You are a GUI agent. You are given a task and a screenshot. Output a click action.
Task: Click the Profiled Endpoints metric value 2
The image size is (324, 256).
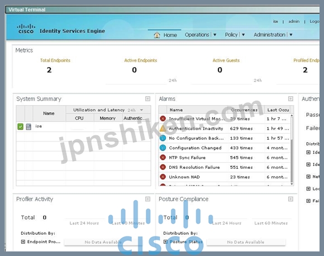[305, 70]
